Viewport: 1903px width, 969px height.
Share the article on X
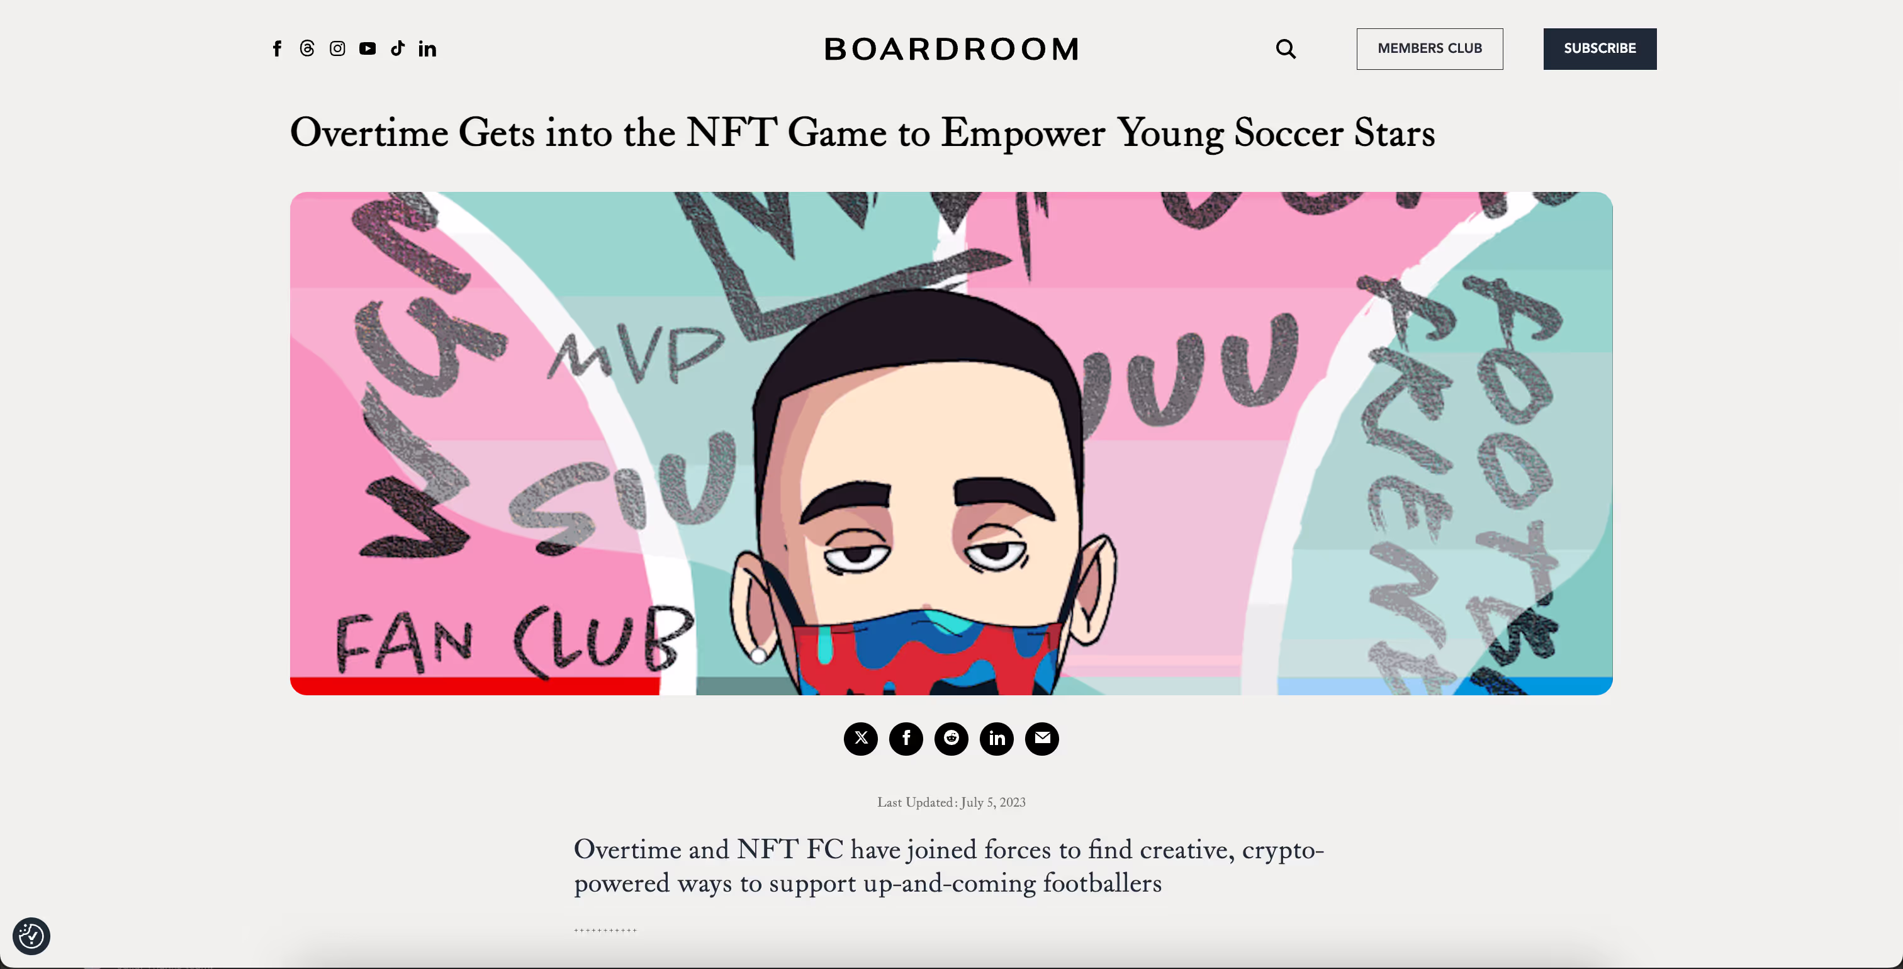(861, 738)
